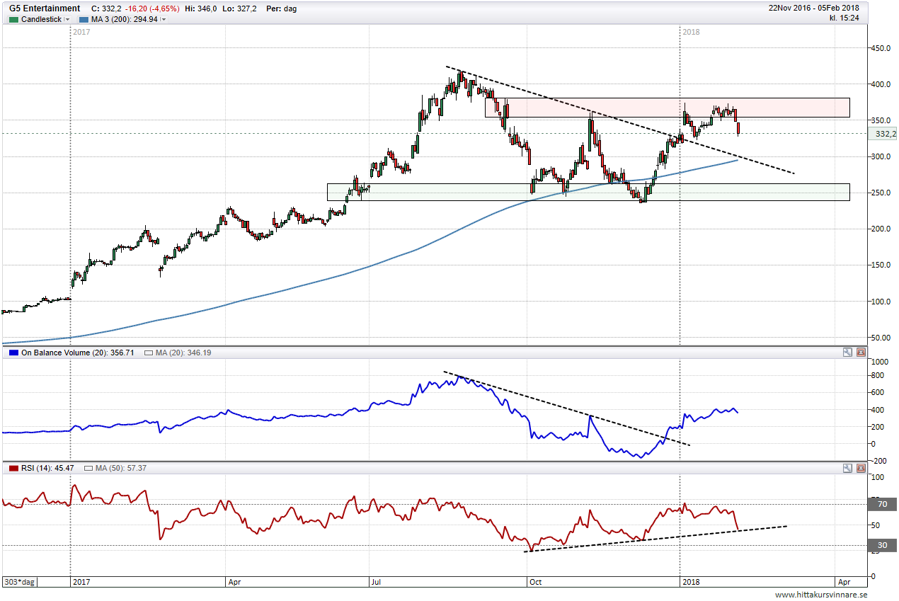Open settings wrench in RSI panel
Viewport: 899px width, 601px height.
tap(847, 468)
